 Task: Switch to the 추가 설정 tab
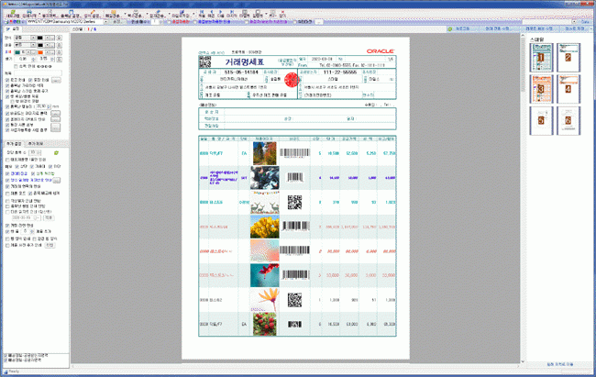pos(14,143)
